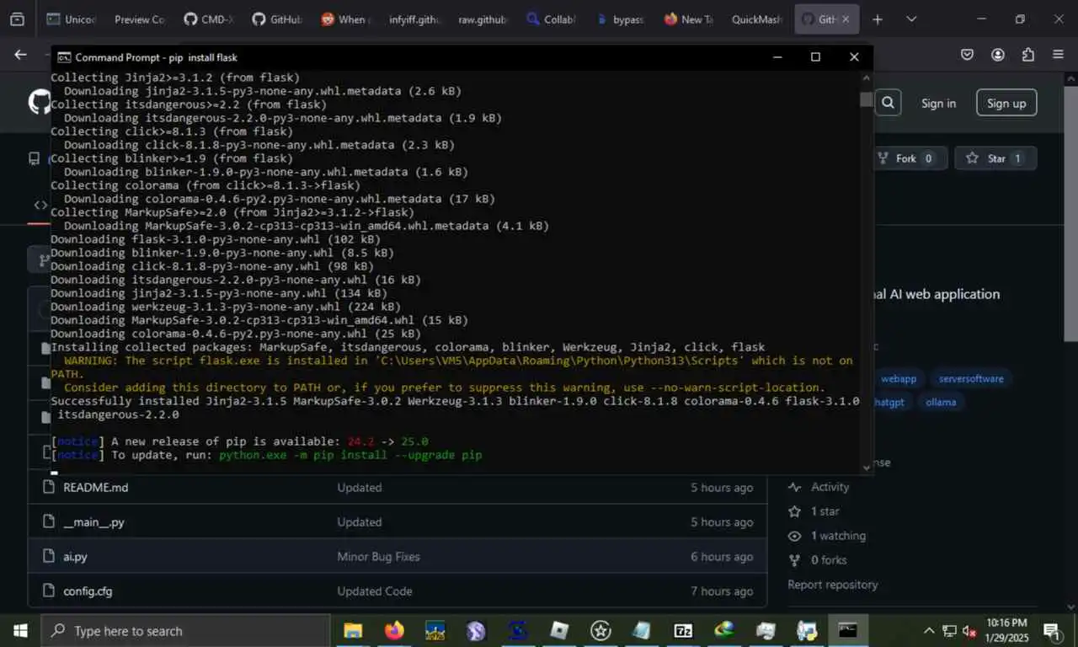Click the Code tab angle-brackets icon
This screenshot has width=1078, height=647.
tap(40, 205)
